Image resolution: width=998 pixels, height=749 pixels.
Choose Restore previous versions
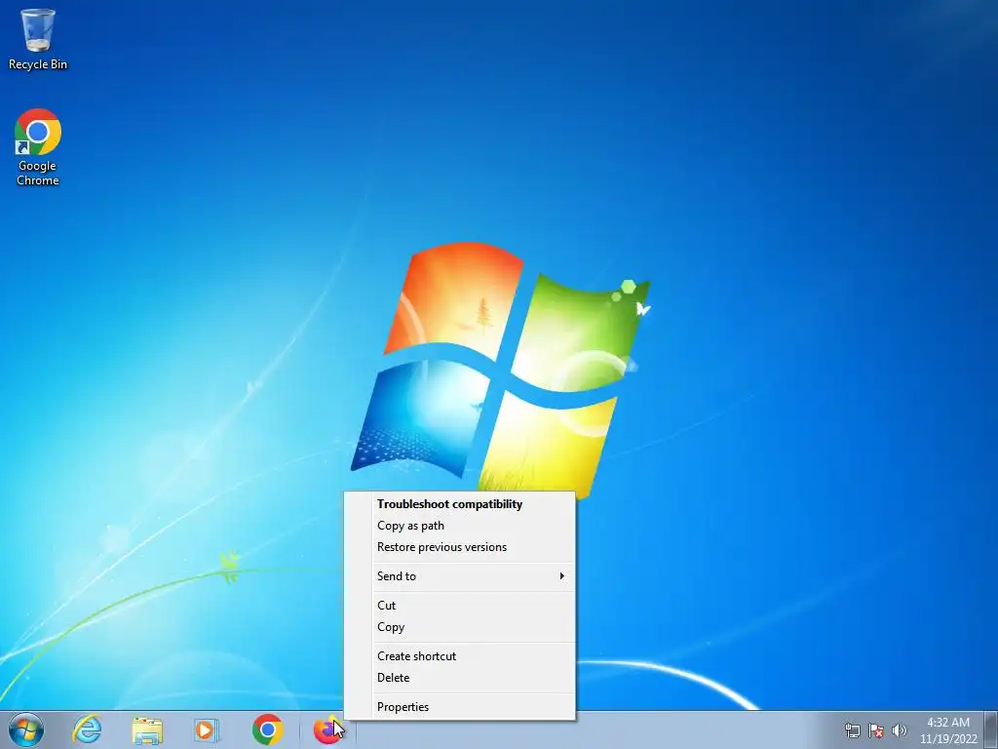pyautogui.click(x=460, y=547)
